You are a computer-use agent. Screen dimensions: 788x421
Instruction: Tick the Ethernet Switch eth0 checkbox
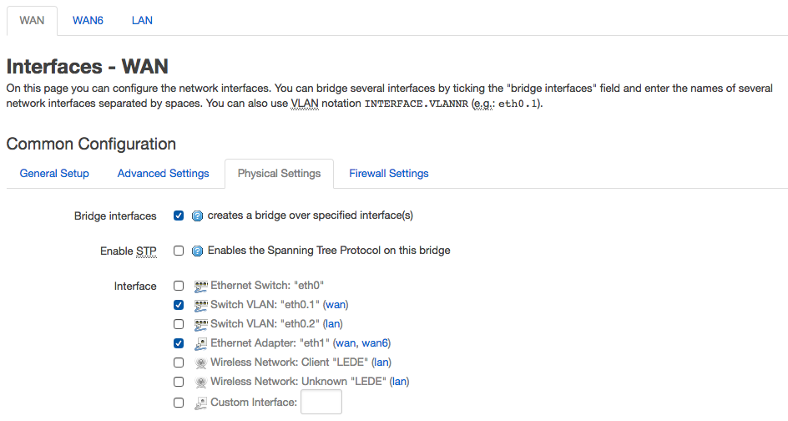[x=179, y=286]
